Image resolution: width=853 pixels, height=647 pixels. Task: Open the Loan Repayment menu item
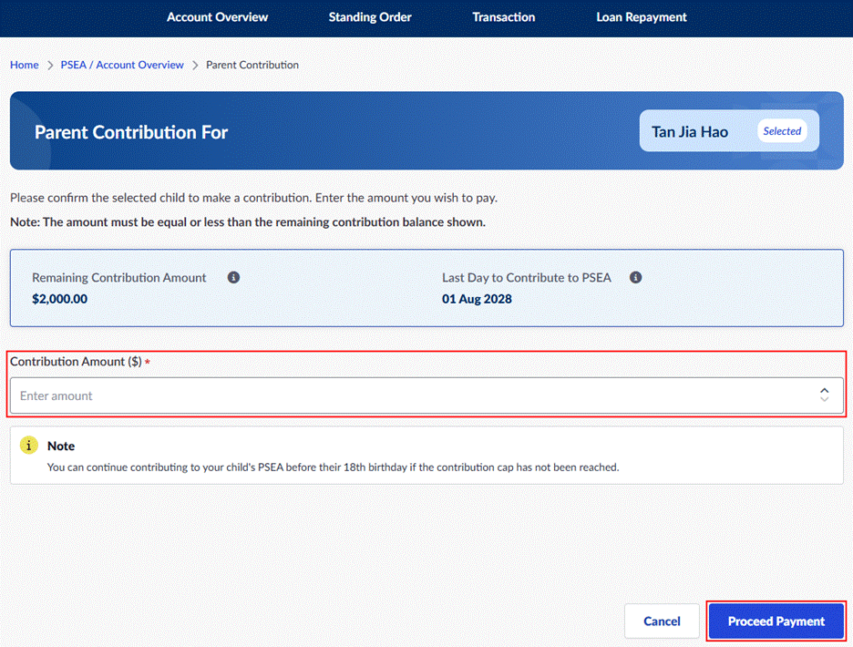pos(642,17)
